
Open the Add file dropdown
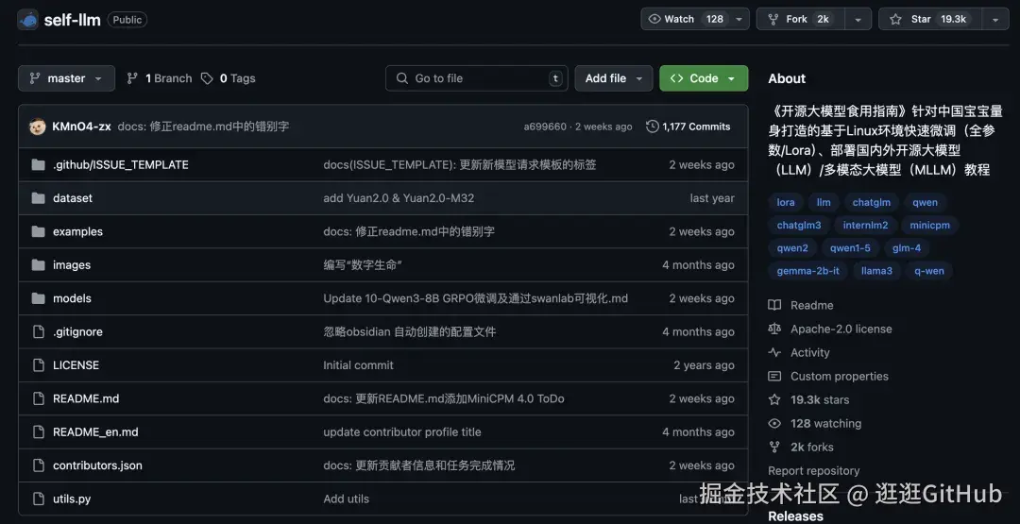[x=614, y=78]
